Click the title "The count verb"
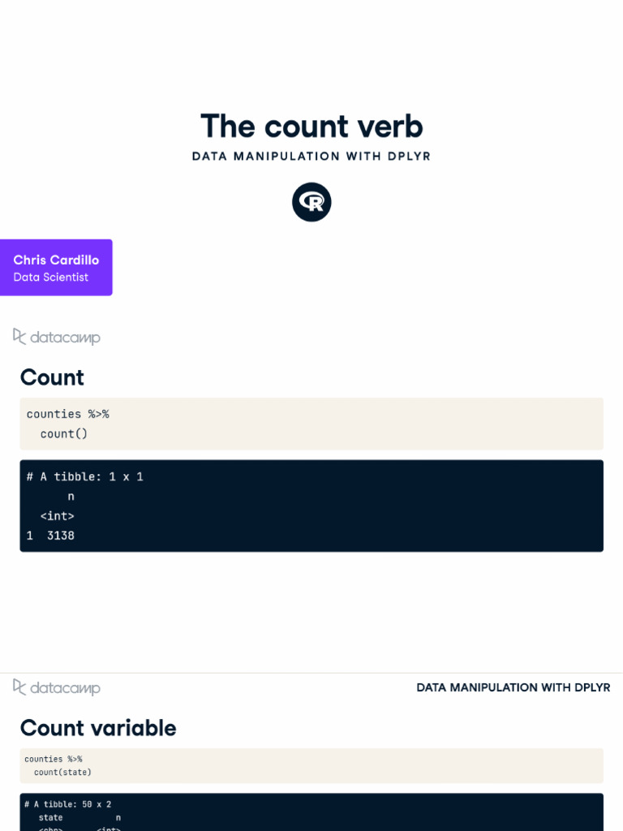623x831 pixels. (x=311, y=127)
